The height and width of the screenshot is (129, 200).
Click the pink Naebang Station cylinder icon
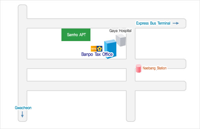click(x=139, y=68)
